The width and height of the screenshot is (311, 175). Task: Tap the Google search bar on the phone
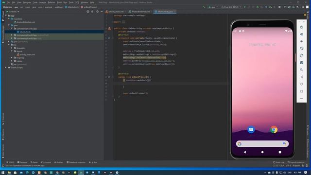(x=262, y=144)
